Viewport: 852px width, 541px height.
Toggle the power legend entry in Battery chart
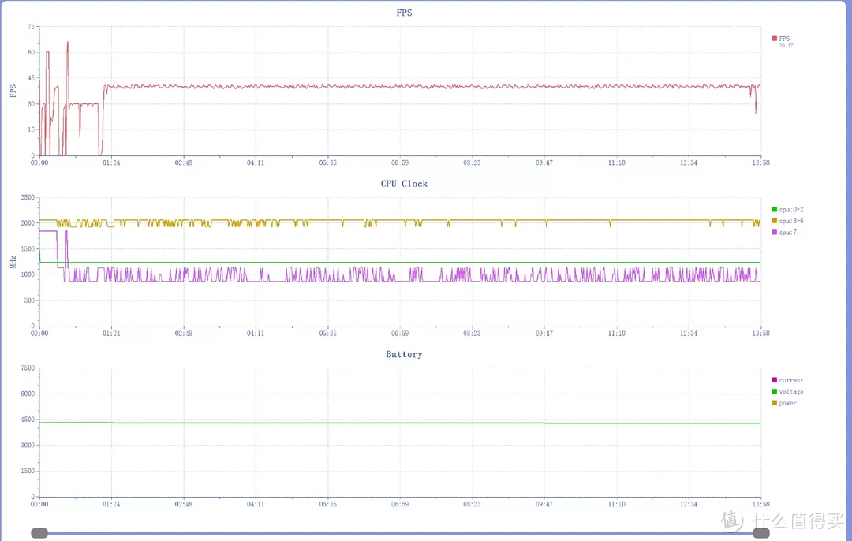coord(784,403)
